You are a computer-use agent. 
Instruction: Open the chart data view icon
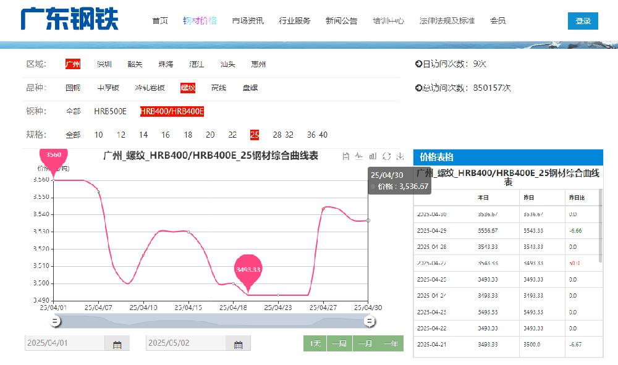click(345, 156)
